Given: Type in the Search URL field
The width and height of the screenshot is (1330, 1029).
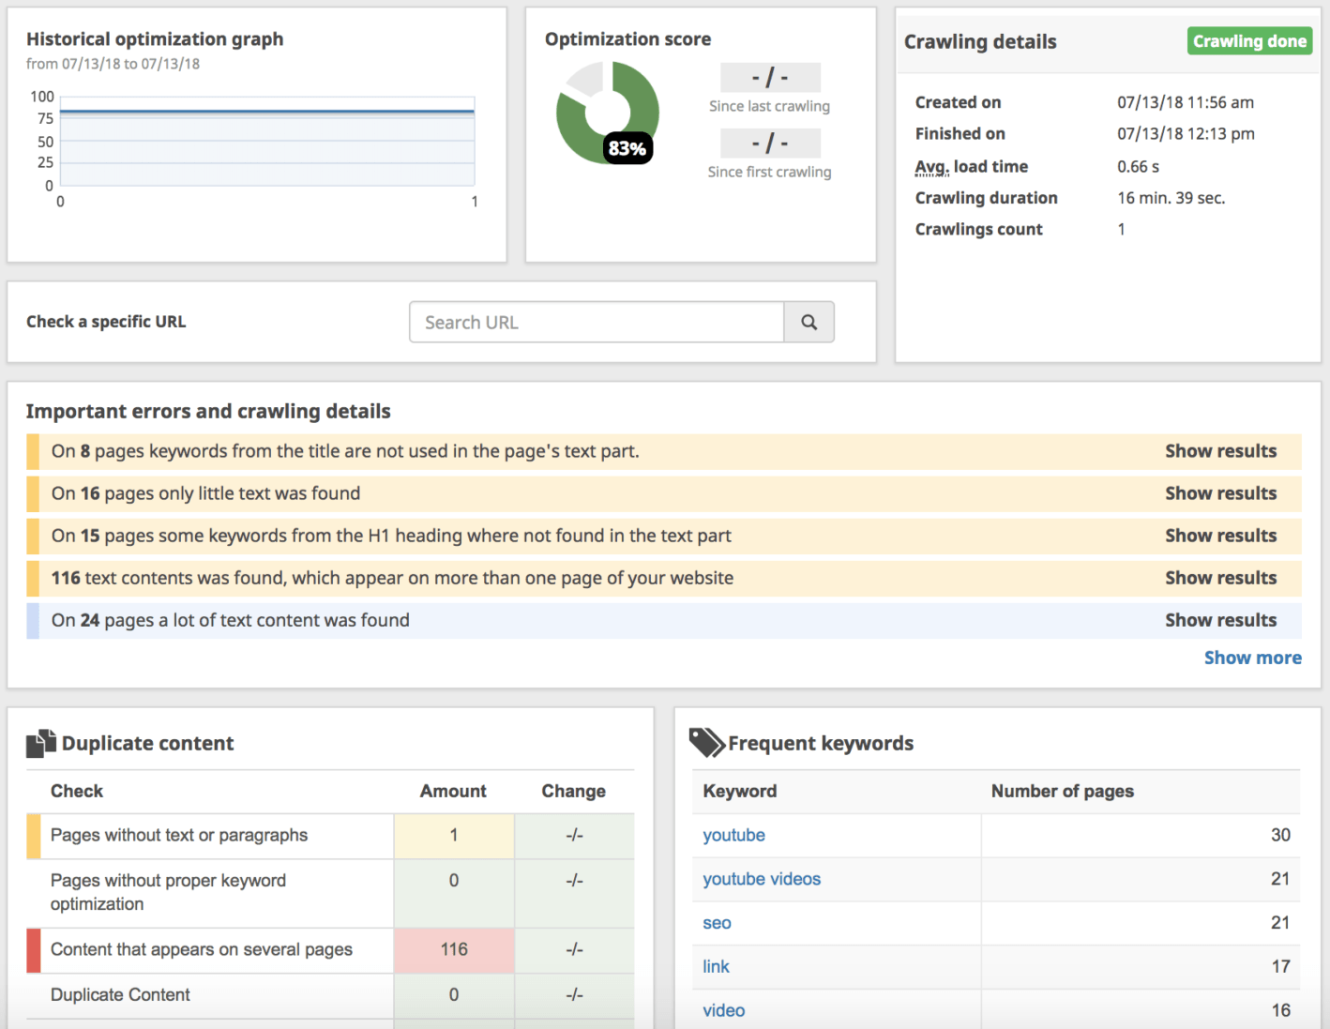Looking at the screenshot, I should [597, 323].
